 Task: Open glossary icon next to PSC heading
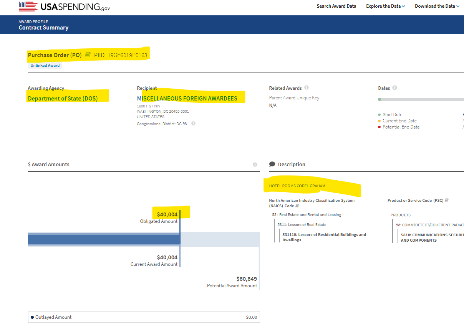click(x=447, y=200)
